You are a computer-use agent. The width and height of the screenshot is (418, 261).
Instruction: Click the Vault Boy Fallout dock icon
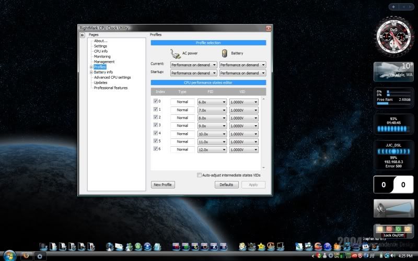point(242,246)
